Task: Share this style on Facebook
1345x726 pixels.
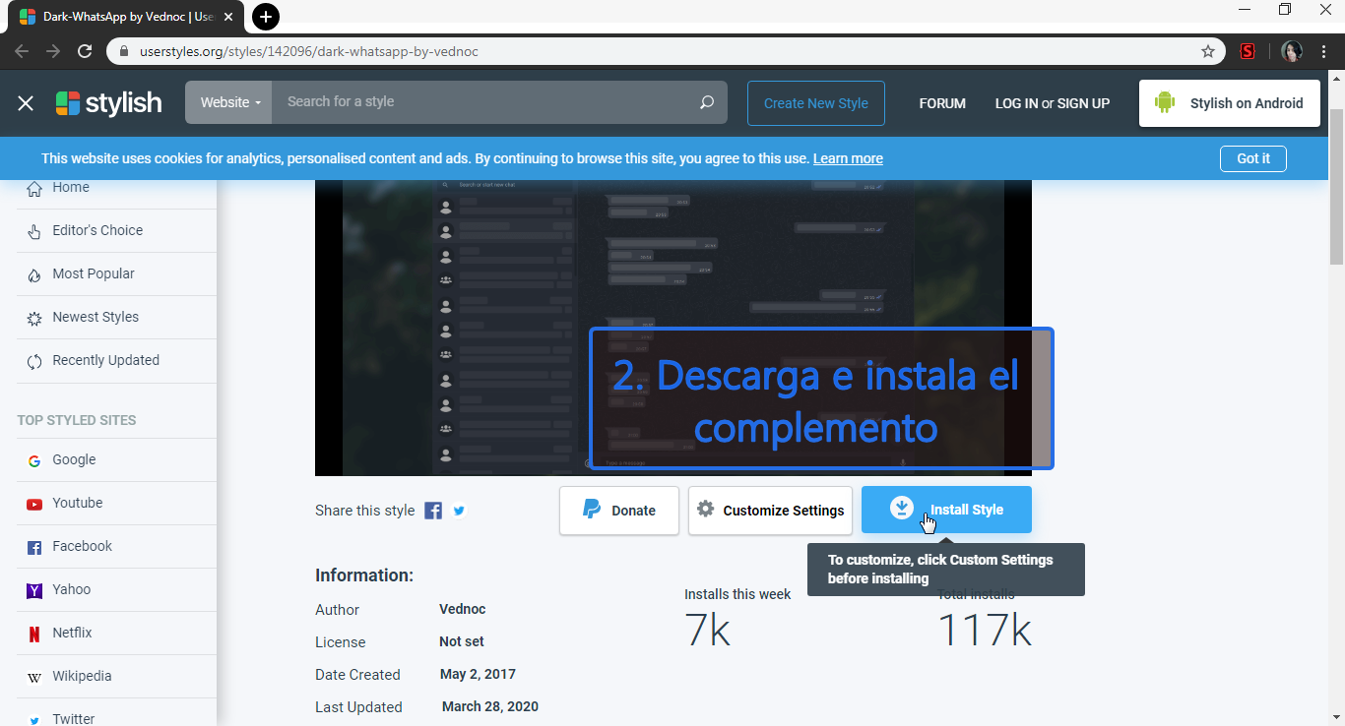Action: pyautogui.click(x=433, y=511)
